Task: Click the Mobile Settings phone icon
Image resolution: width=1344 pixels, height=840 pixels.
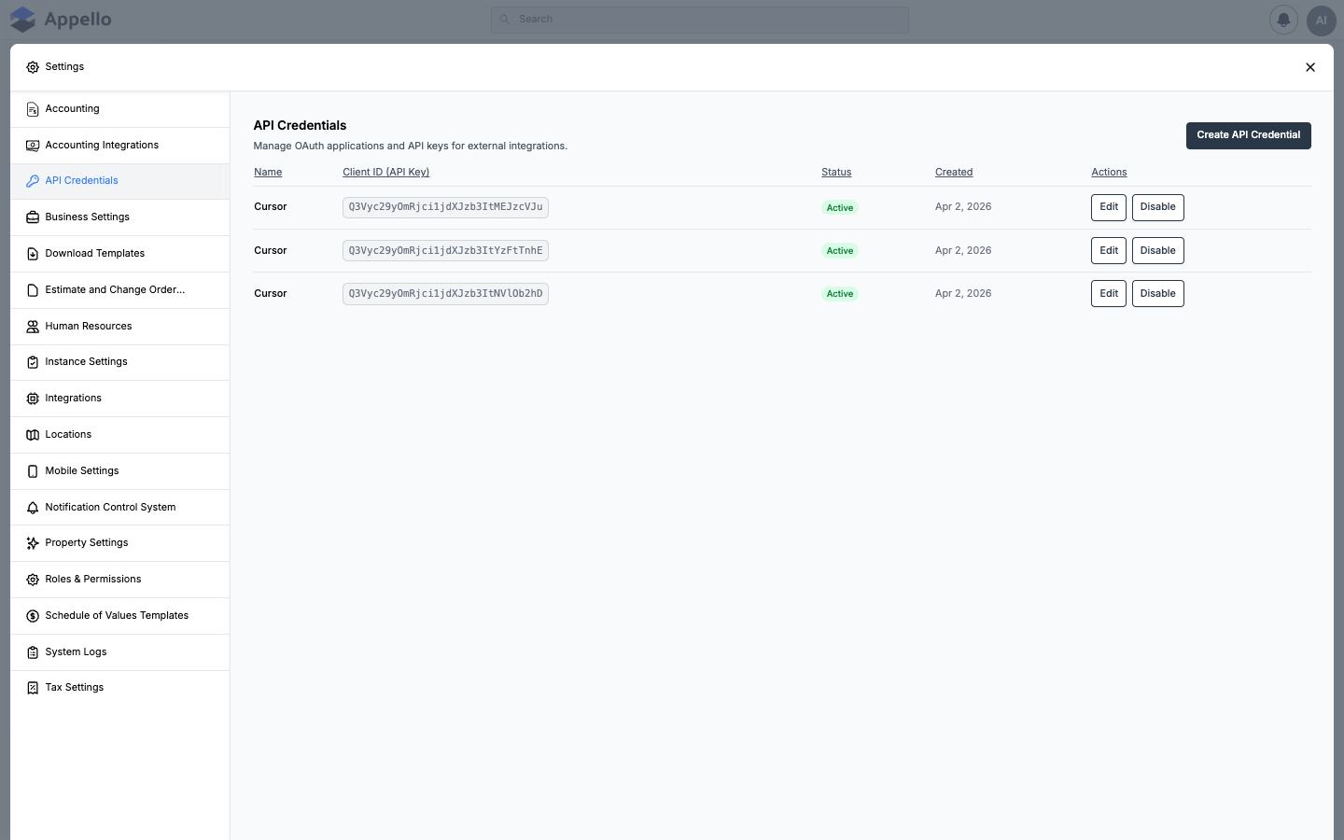Action: [33, 471]
